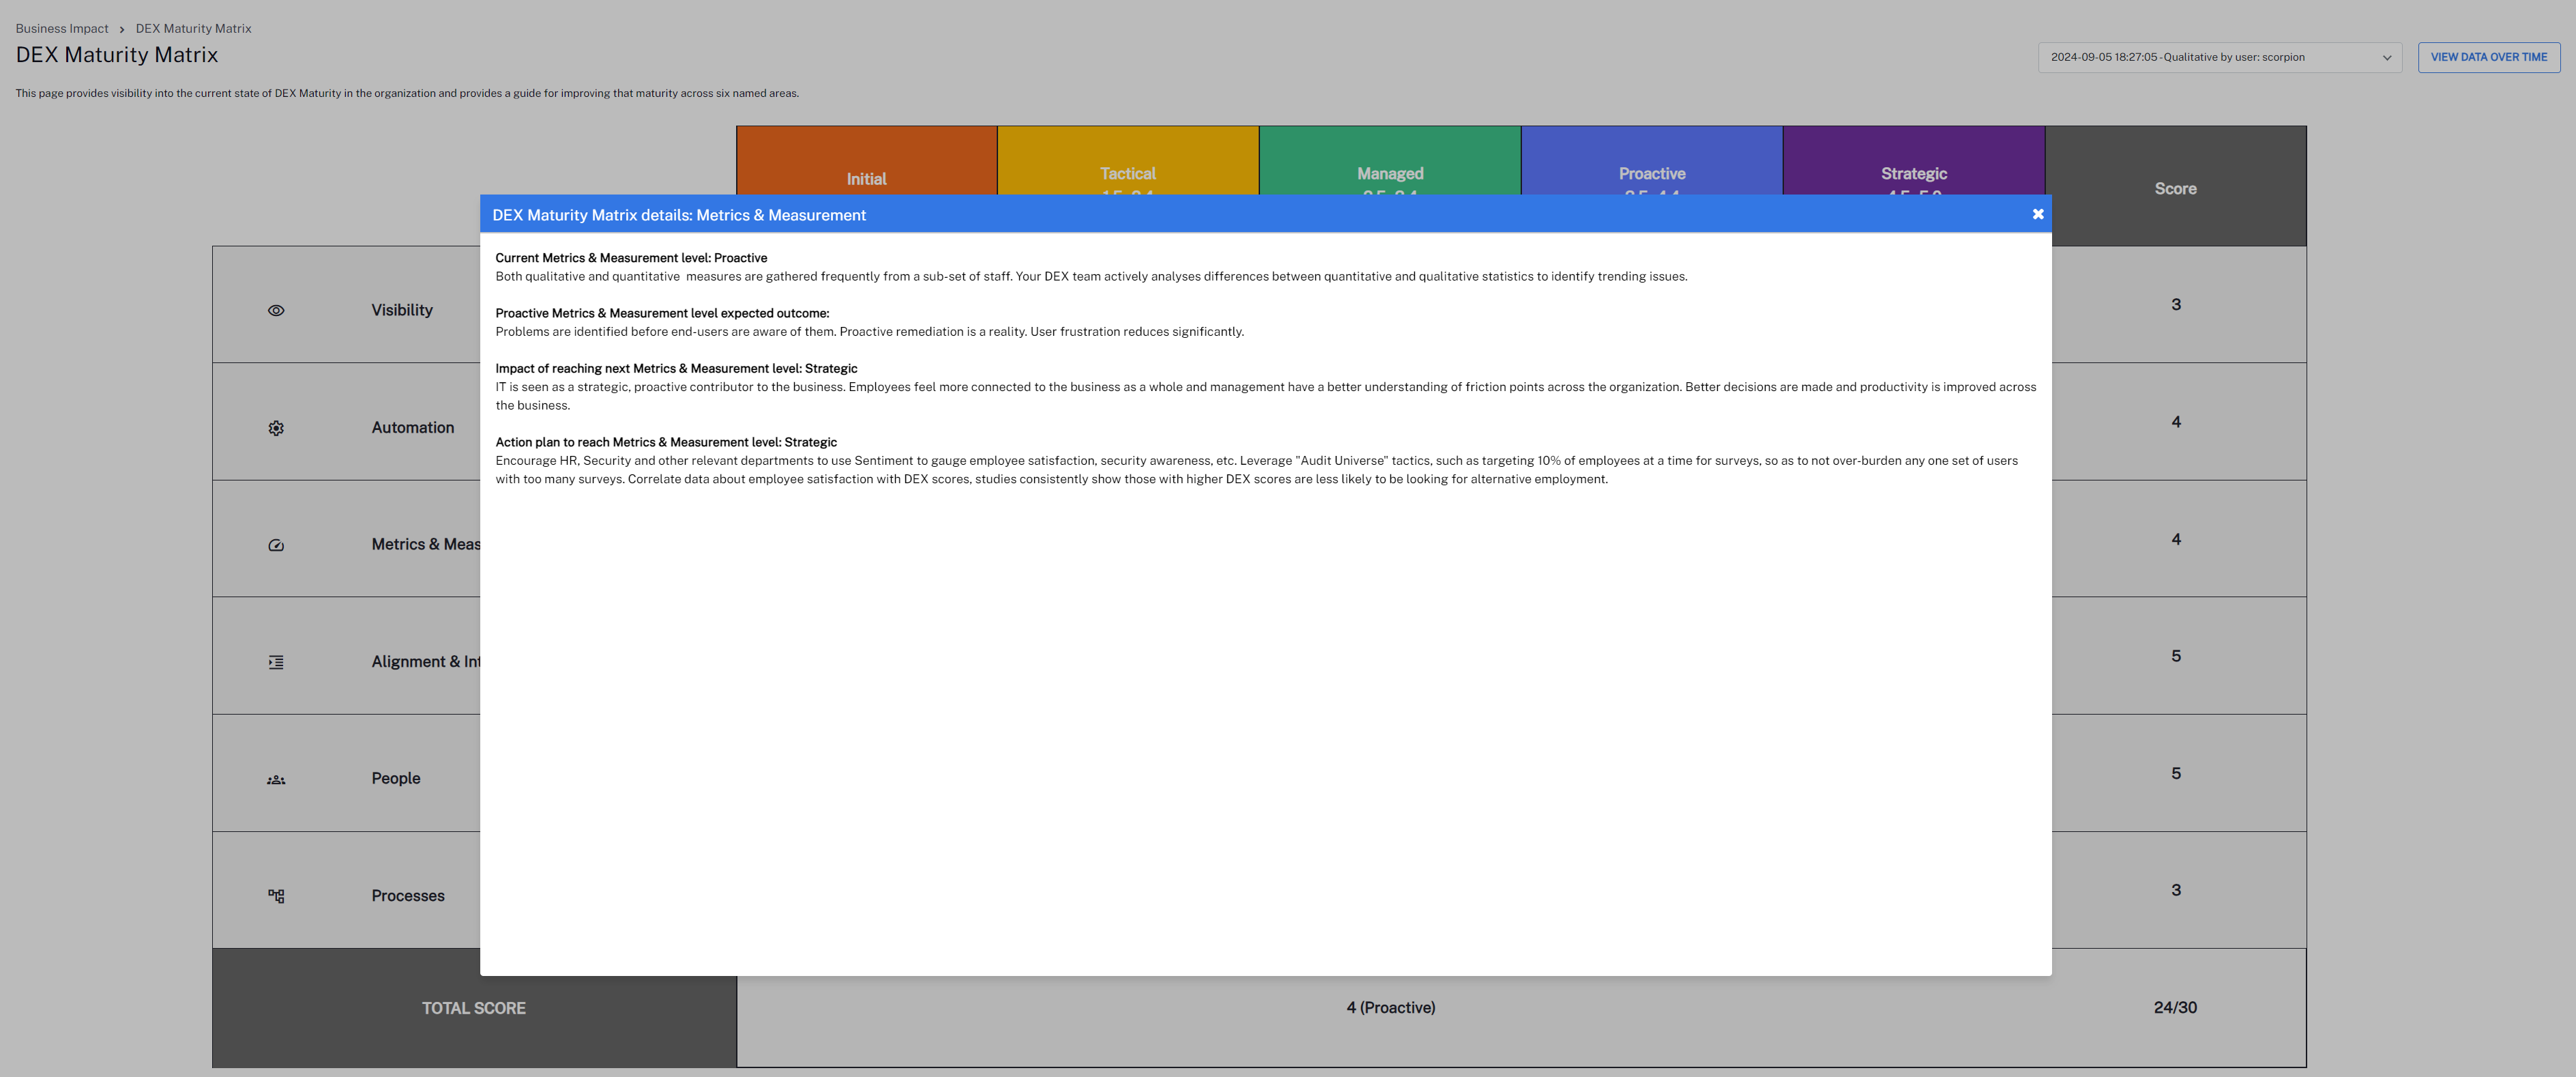Image resolution: width=2576 pixels, height=1077 pixels.
Task: Click the DEX Maturity Matrix breadcrumb
Action: point(193,28)
